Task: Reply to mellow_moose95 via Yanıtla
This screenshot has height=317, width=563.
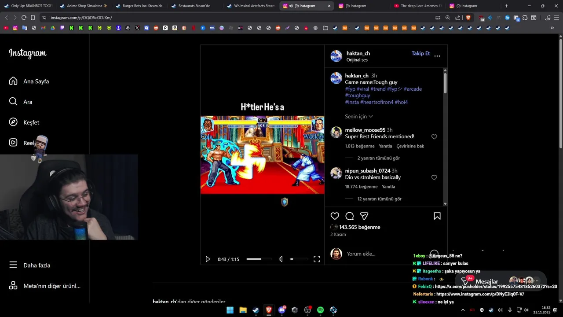Action: (x=385, y=146)
